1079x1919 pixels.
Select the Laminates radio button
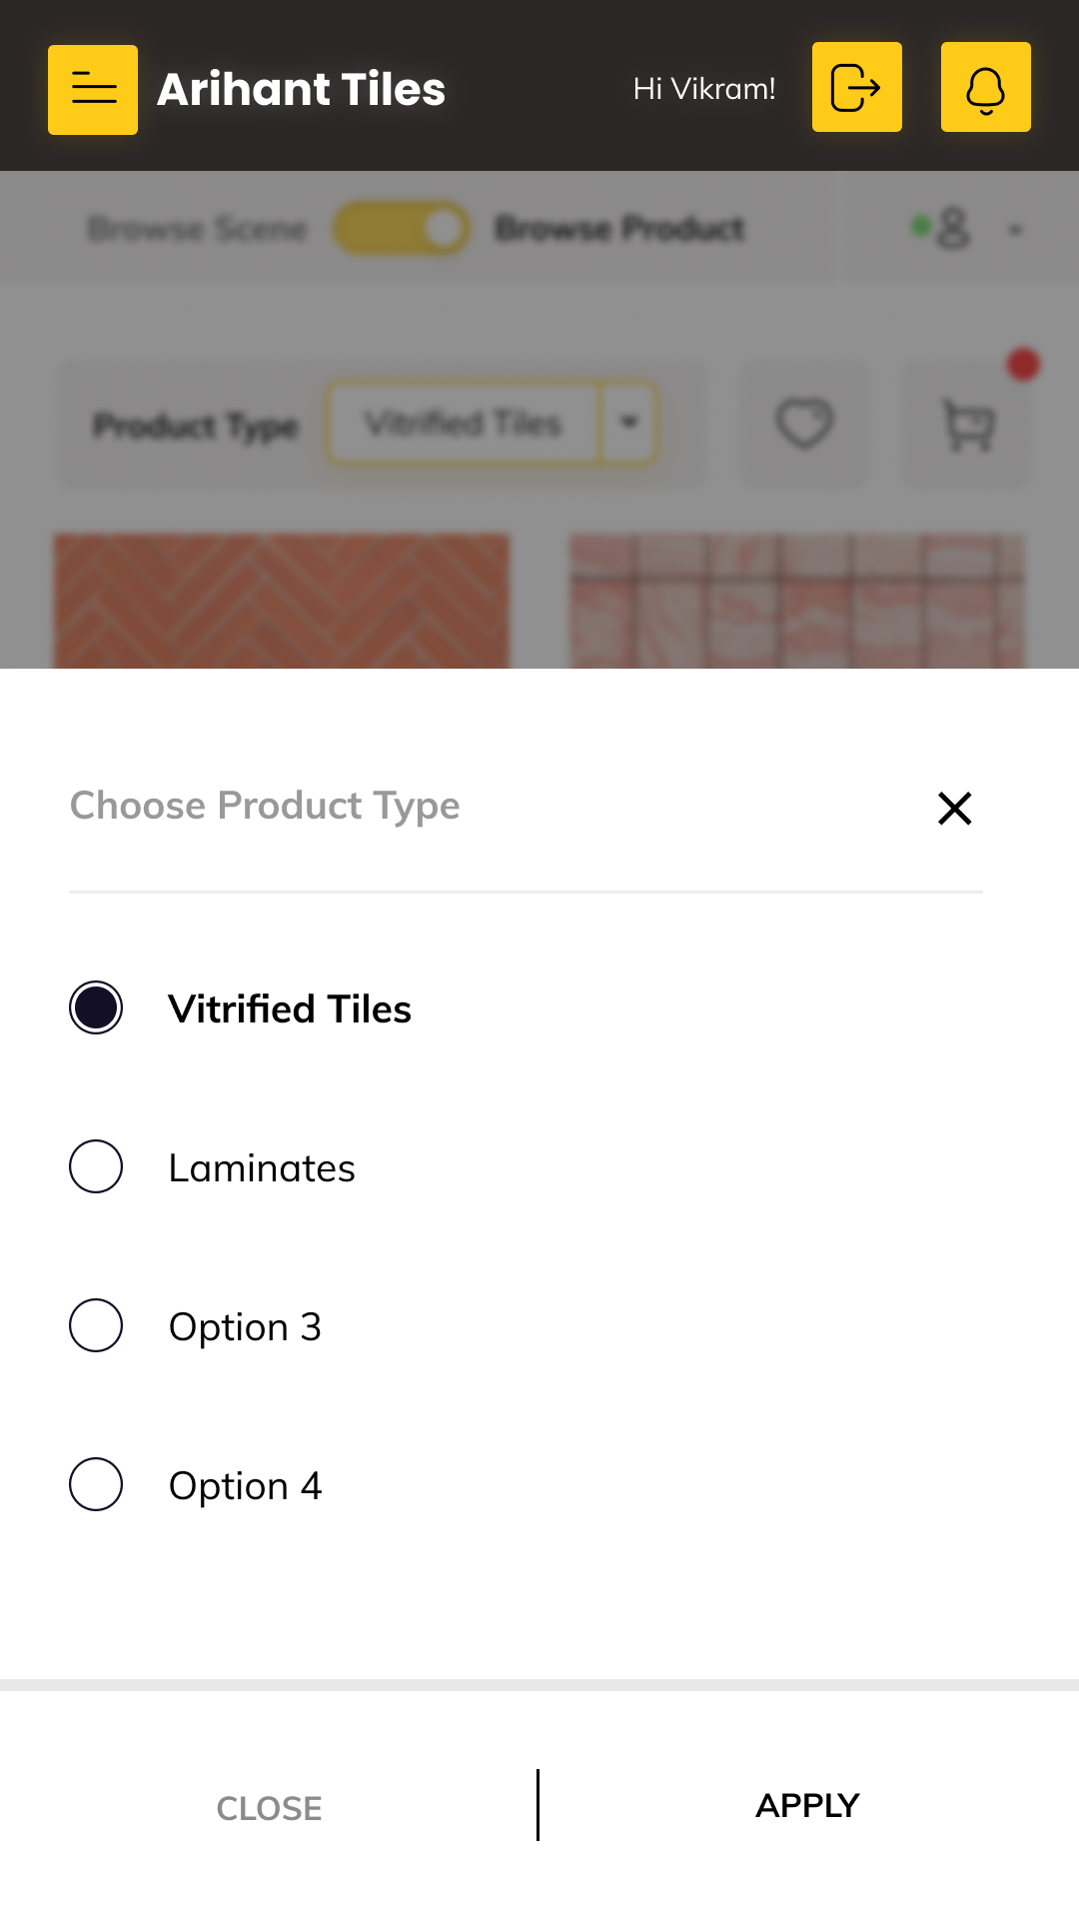(x=96, y=1166)
